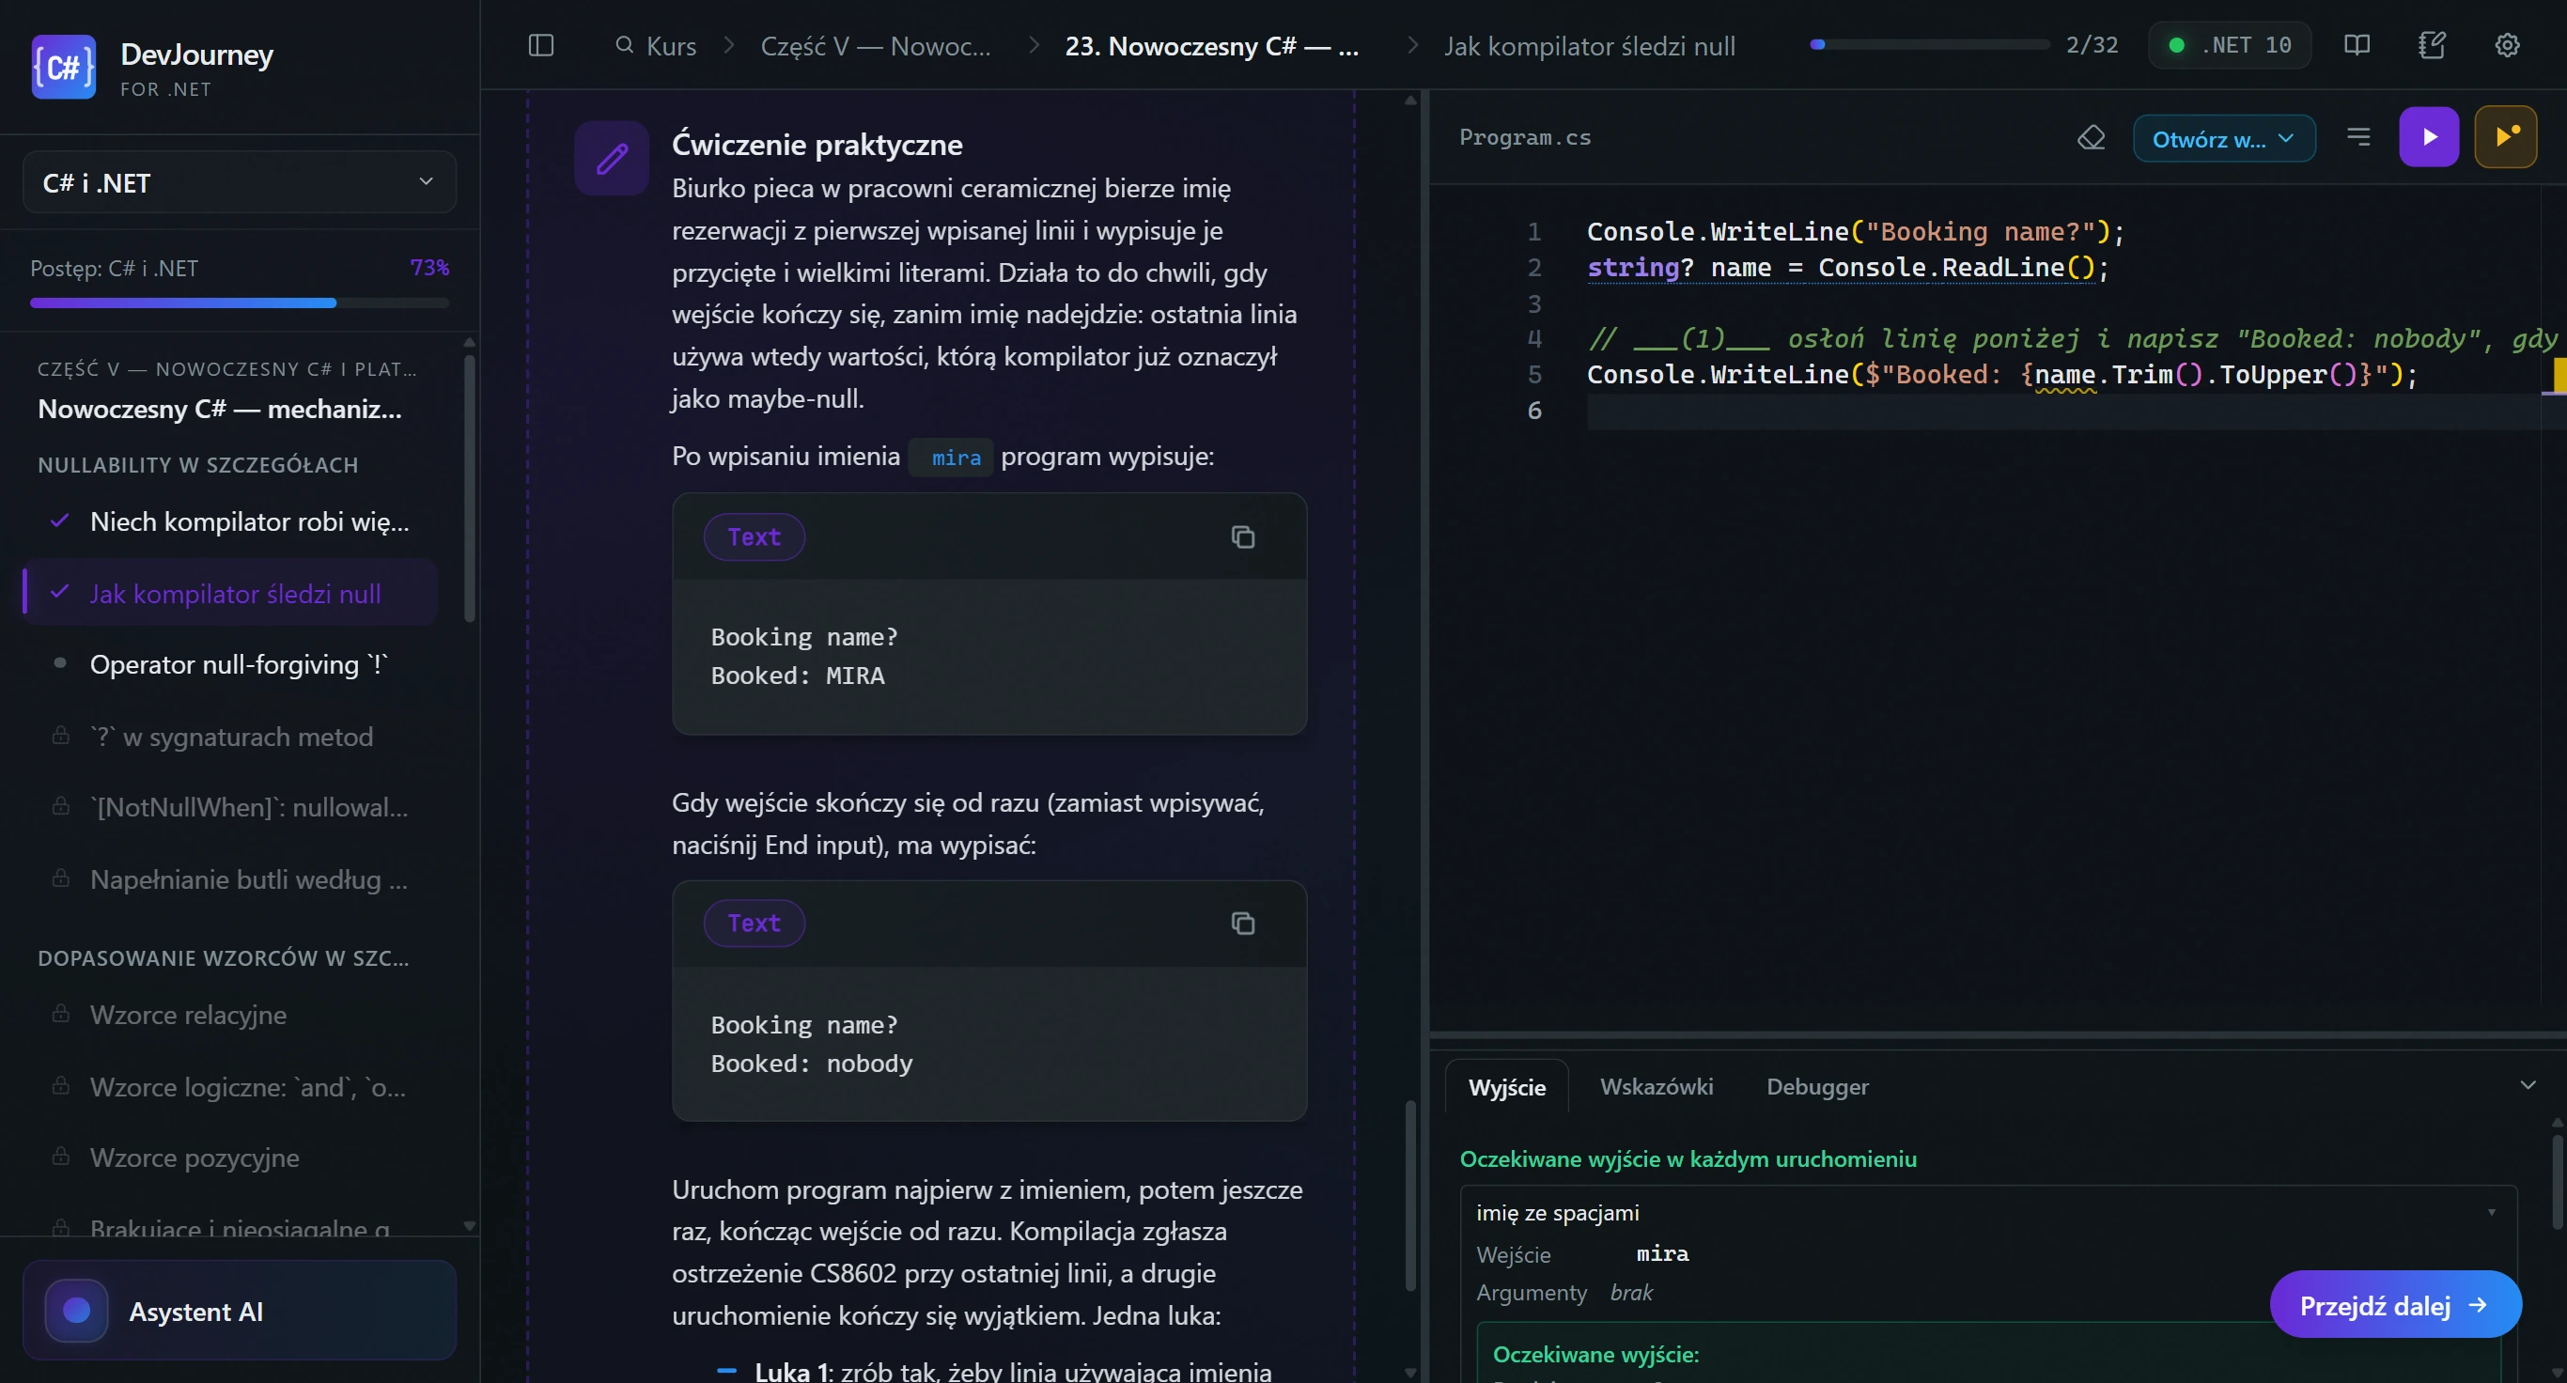Switch to the Debugger tab
The image size is (2567, 1383).
coord(1816,1086)
